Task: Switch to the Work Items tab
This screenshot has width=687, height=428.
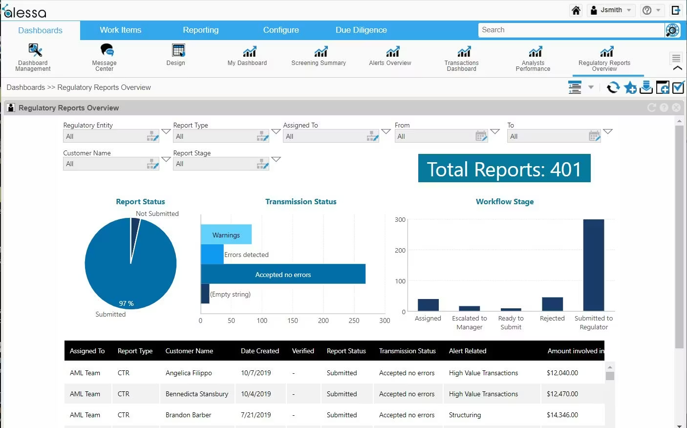Action: pyautogui.click(x=120, y=30)
